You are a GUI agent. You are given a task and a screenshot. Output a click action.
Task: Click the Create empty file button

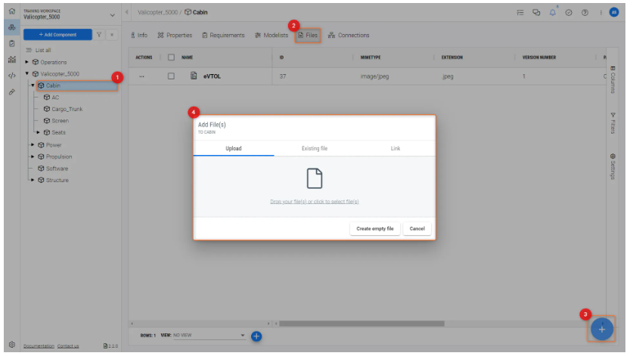(375, 228)
